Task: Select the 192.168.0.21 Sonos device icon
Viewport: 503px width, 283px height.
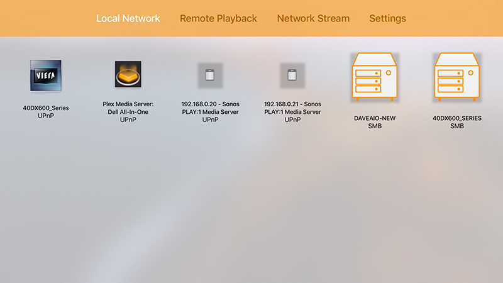Action: click(292, 75)
